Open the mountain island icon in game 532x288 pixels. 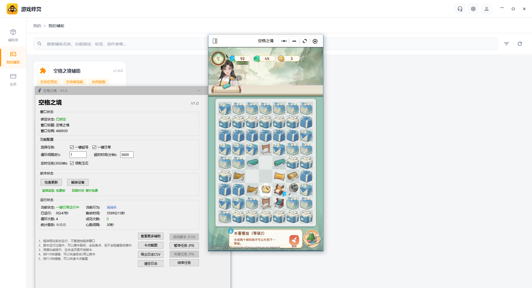click(x=312, y=239)
